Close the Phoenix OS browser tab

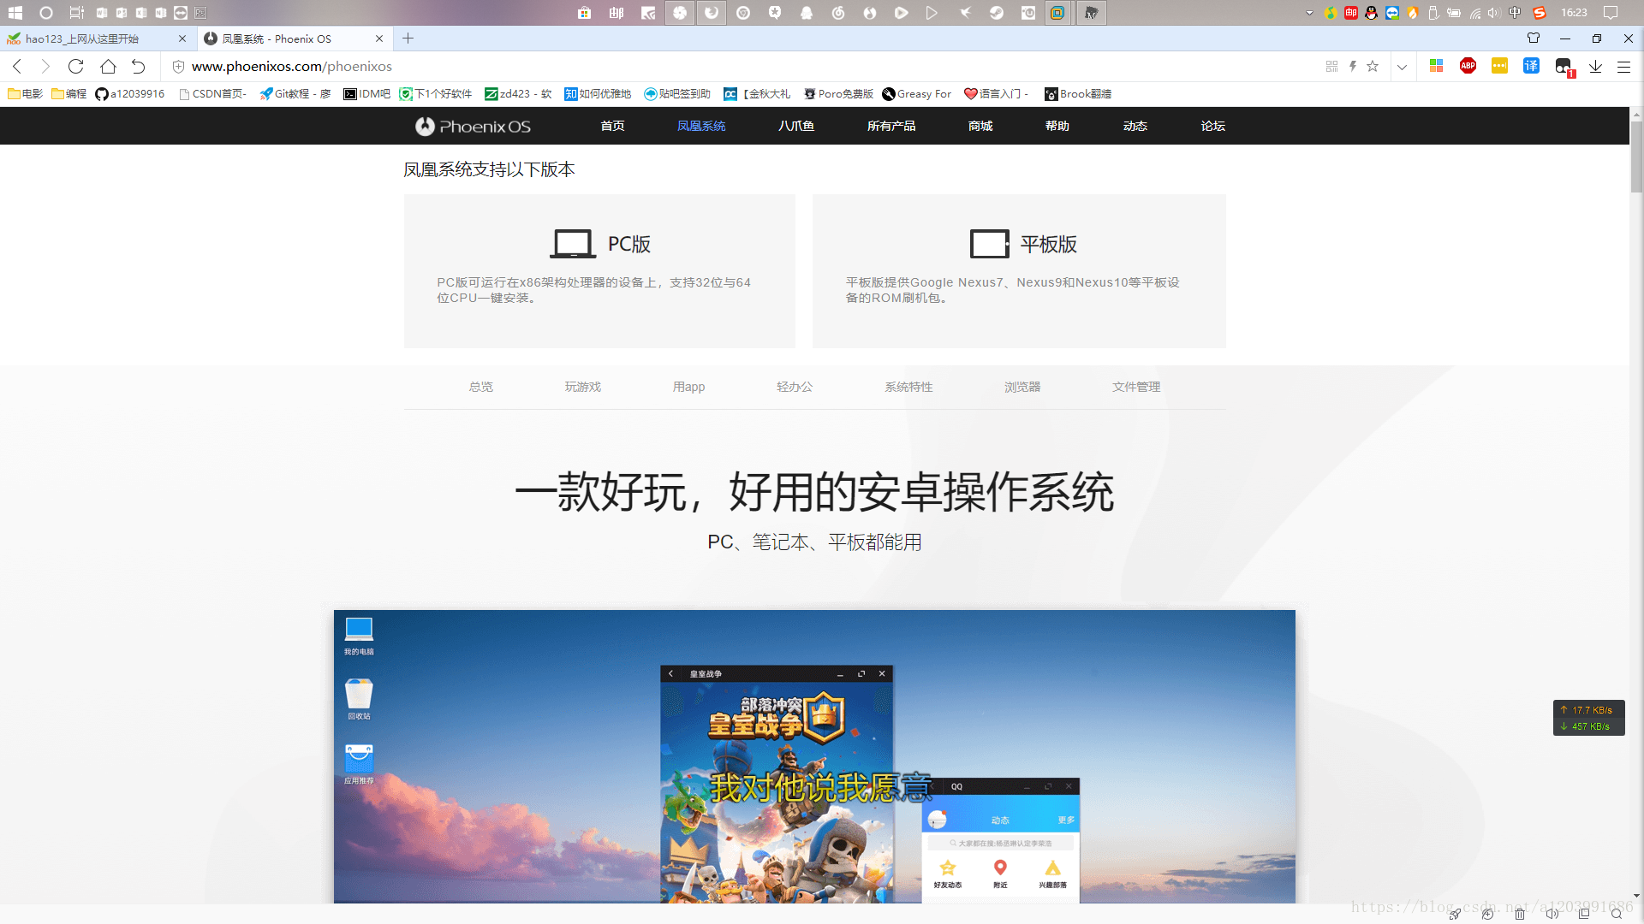click(379, 38)
